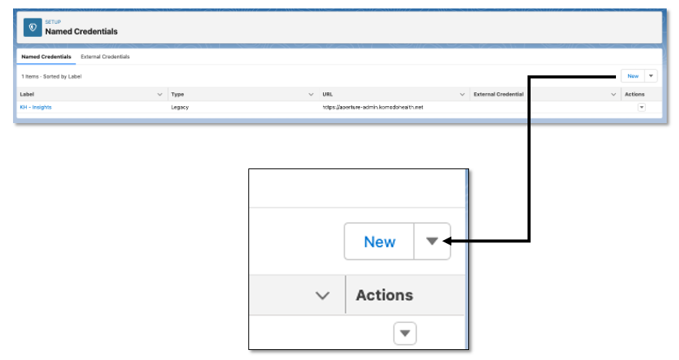Open the small dropdown arrow beside New in list header
The width and height of the screenshot is (679, 360).
tap(651, 76)
